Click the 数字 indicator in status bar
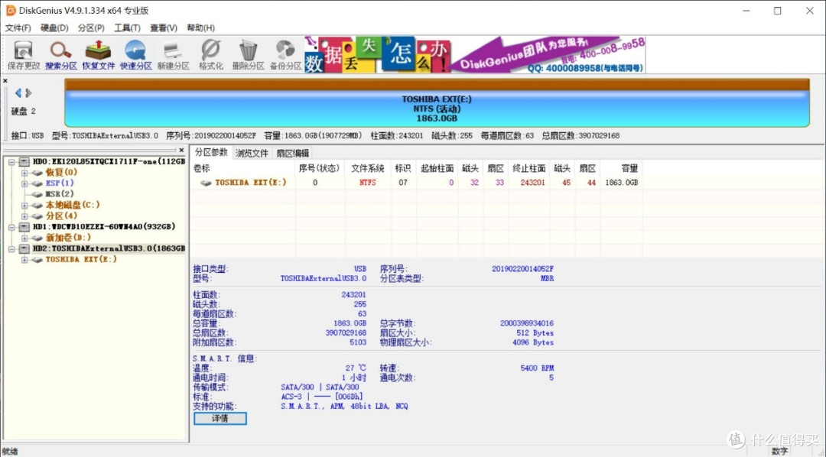Image resolution: width=826 pixels, height=457 pixels. [779, 451]
